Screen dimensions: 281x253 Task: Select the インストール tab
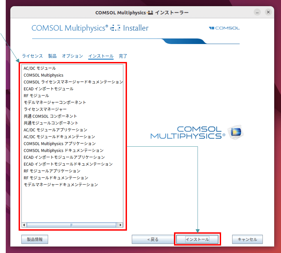tap(101, 56)
